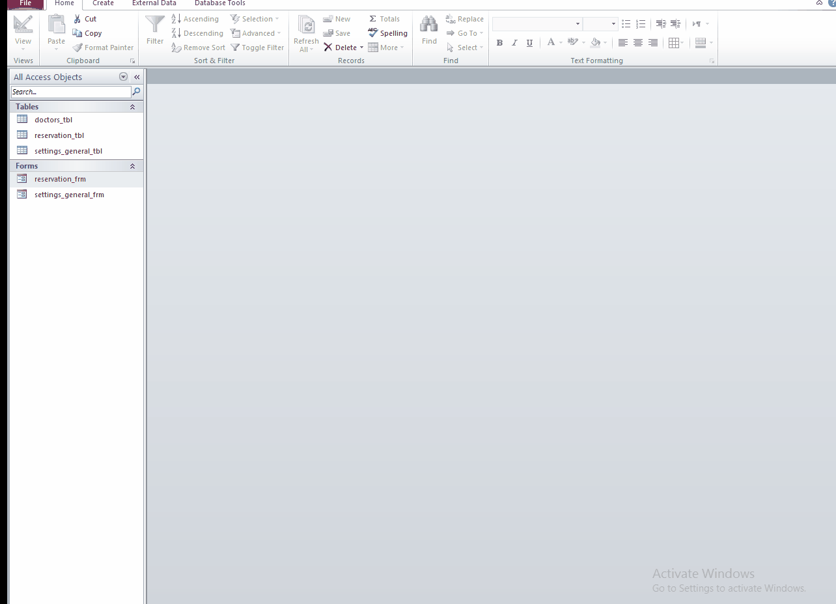The image size is (836, 604).
Task: Toggle Underline text formatting
Action: coord(529,43)
